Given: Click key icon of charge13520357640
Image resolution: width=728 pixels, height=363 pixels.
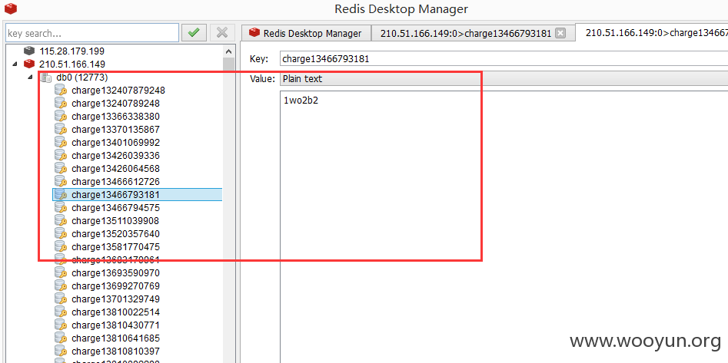Looking at the screenshot, I should point(61,233).
